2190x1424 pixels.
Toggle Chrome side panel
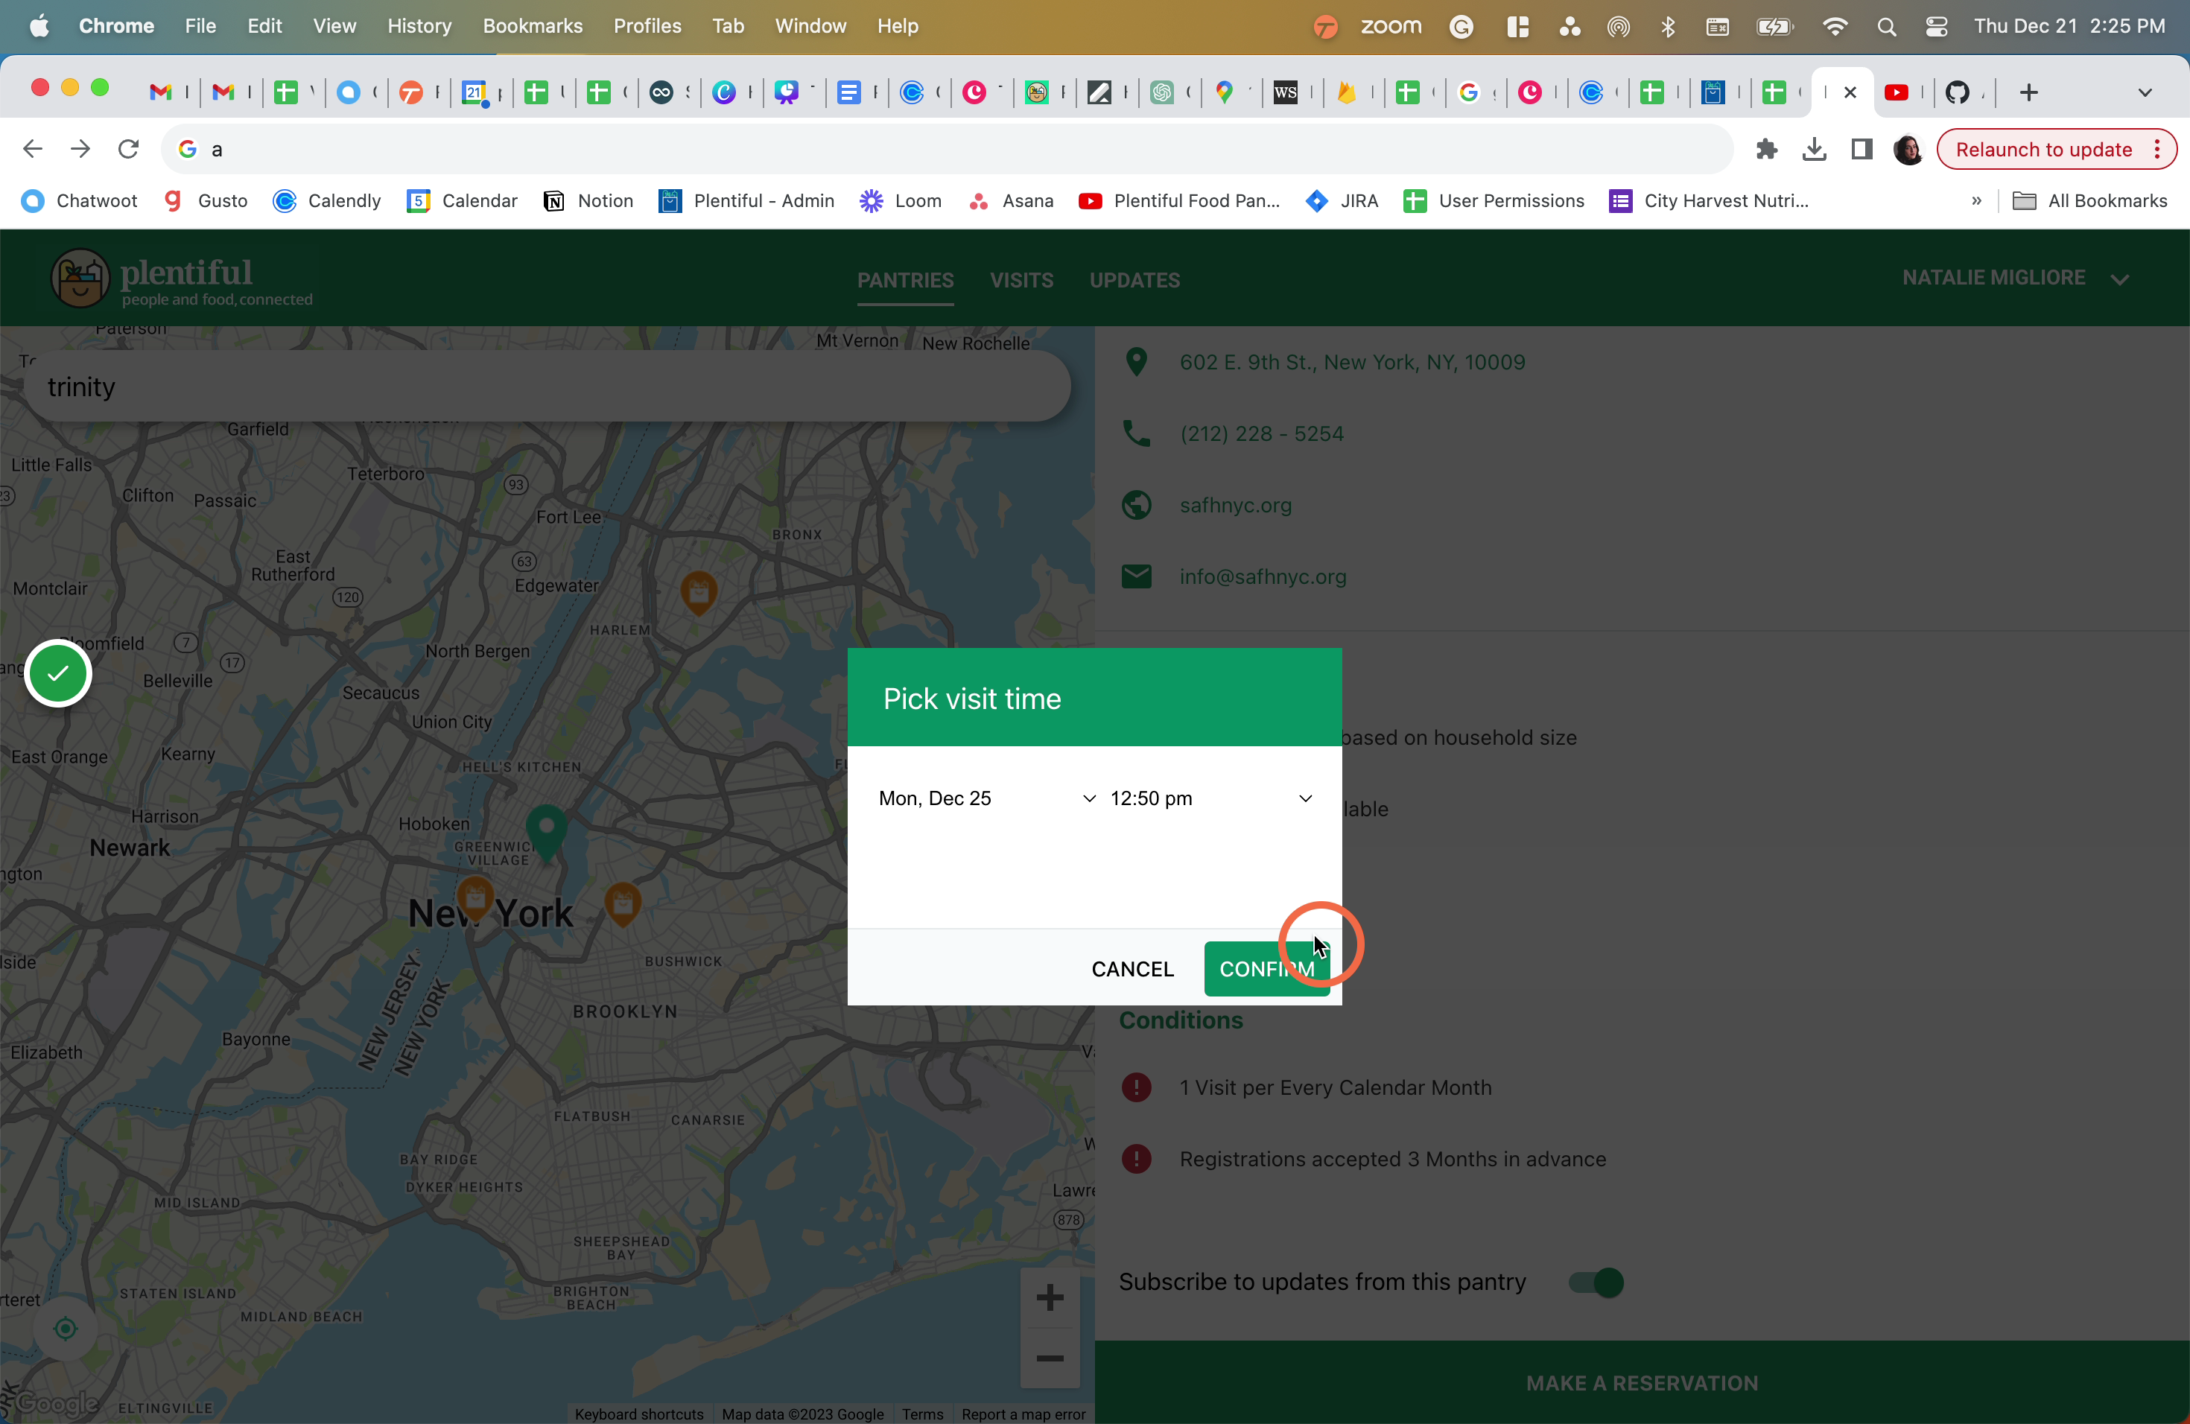[x=1862, y=149]
